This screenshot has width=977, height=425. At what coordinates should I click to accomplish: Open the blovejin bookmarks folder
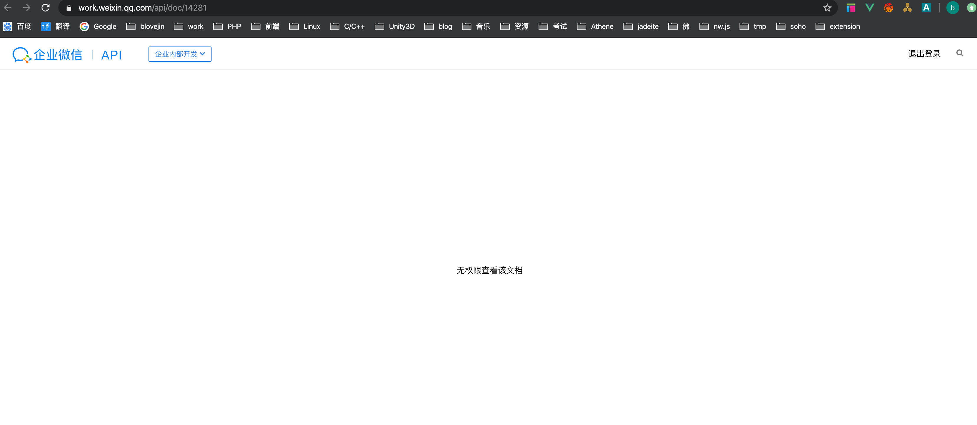[145, 26]
